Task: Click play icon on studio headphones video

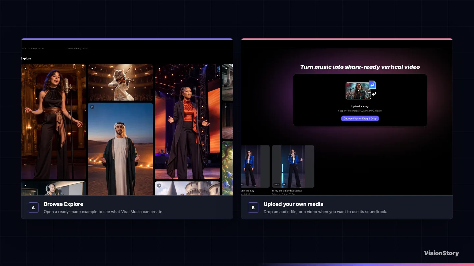Action: [x=25, y=186]
